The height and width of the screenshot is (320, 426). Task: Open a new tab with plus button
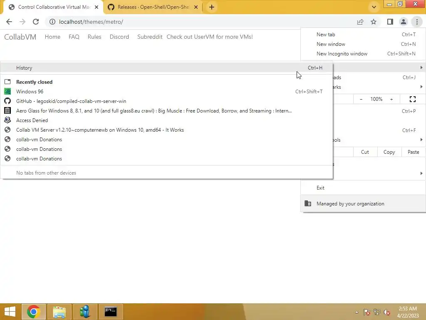[x=212, y=7]
